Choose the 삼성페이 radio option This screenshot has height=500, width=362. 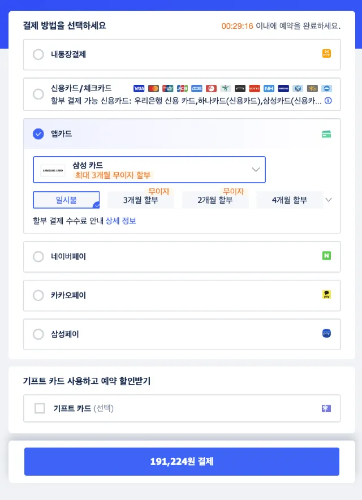[38, 334]
